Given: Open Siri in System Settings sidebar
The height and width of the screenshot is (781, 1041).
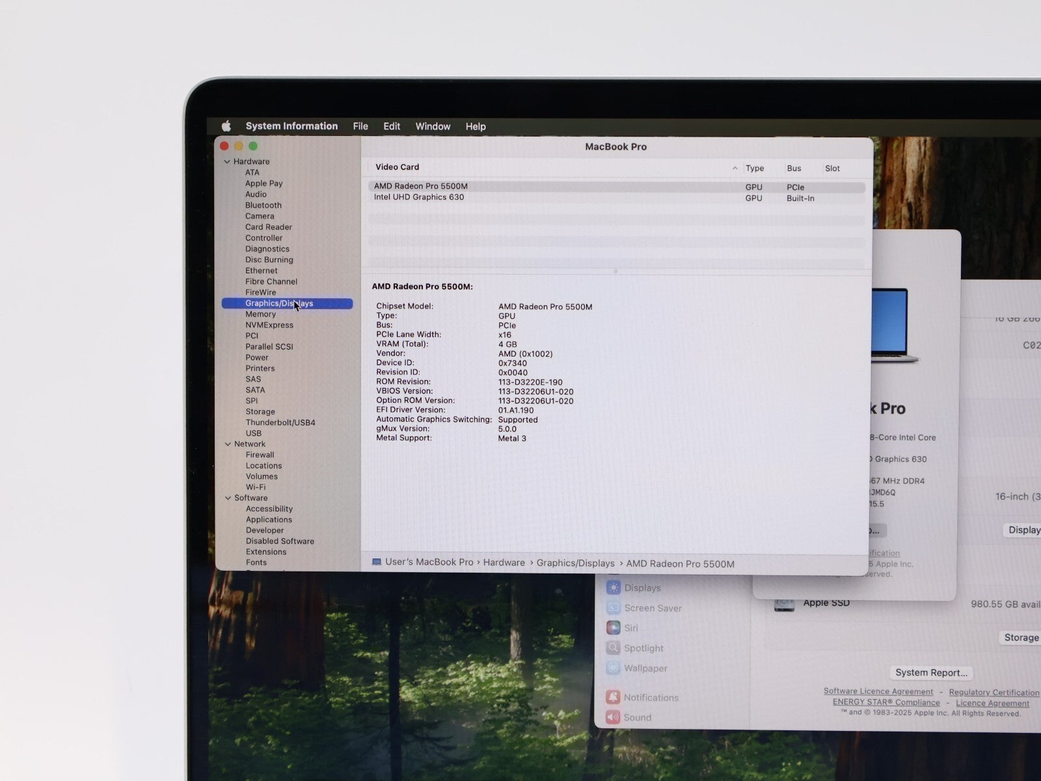Looking at the screenshot, I should pos(630,628).
